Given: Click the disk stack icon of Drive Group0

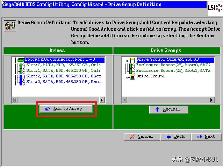Looking at the screenshot, I should (132, 60).
